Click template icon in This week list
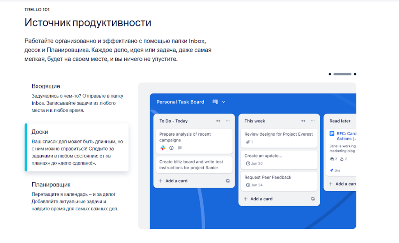Viewport: 399px width, 243px height. pos(313,199)
